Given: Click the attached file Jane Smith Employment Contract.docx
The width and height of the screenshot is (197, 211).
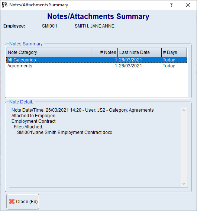Looking at the screenshot, I should pyautogui.click(x=65, y=132).
